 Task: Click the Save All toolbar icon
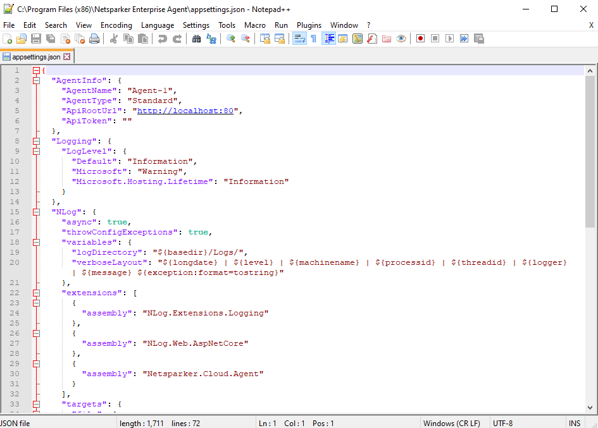tap(51, 39)
